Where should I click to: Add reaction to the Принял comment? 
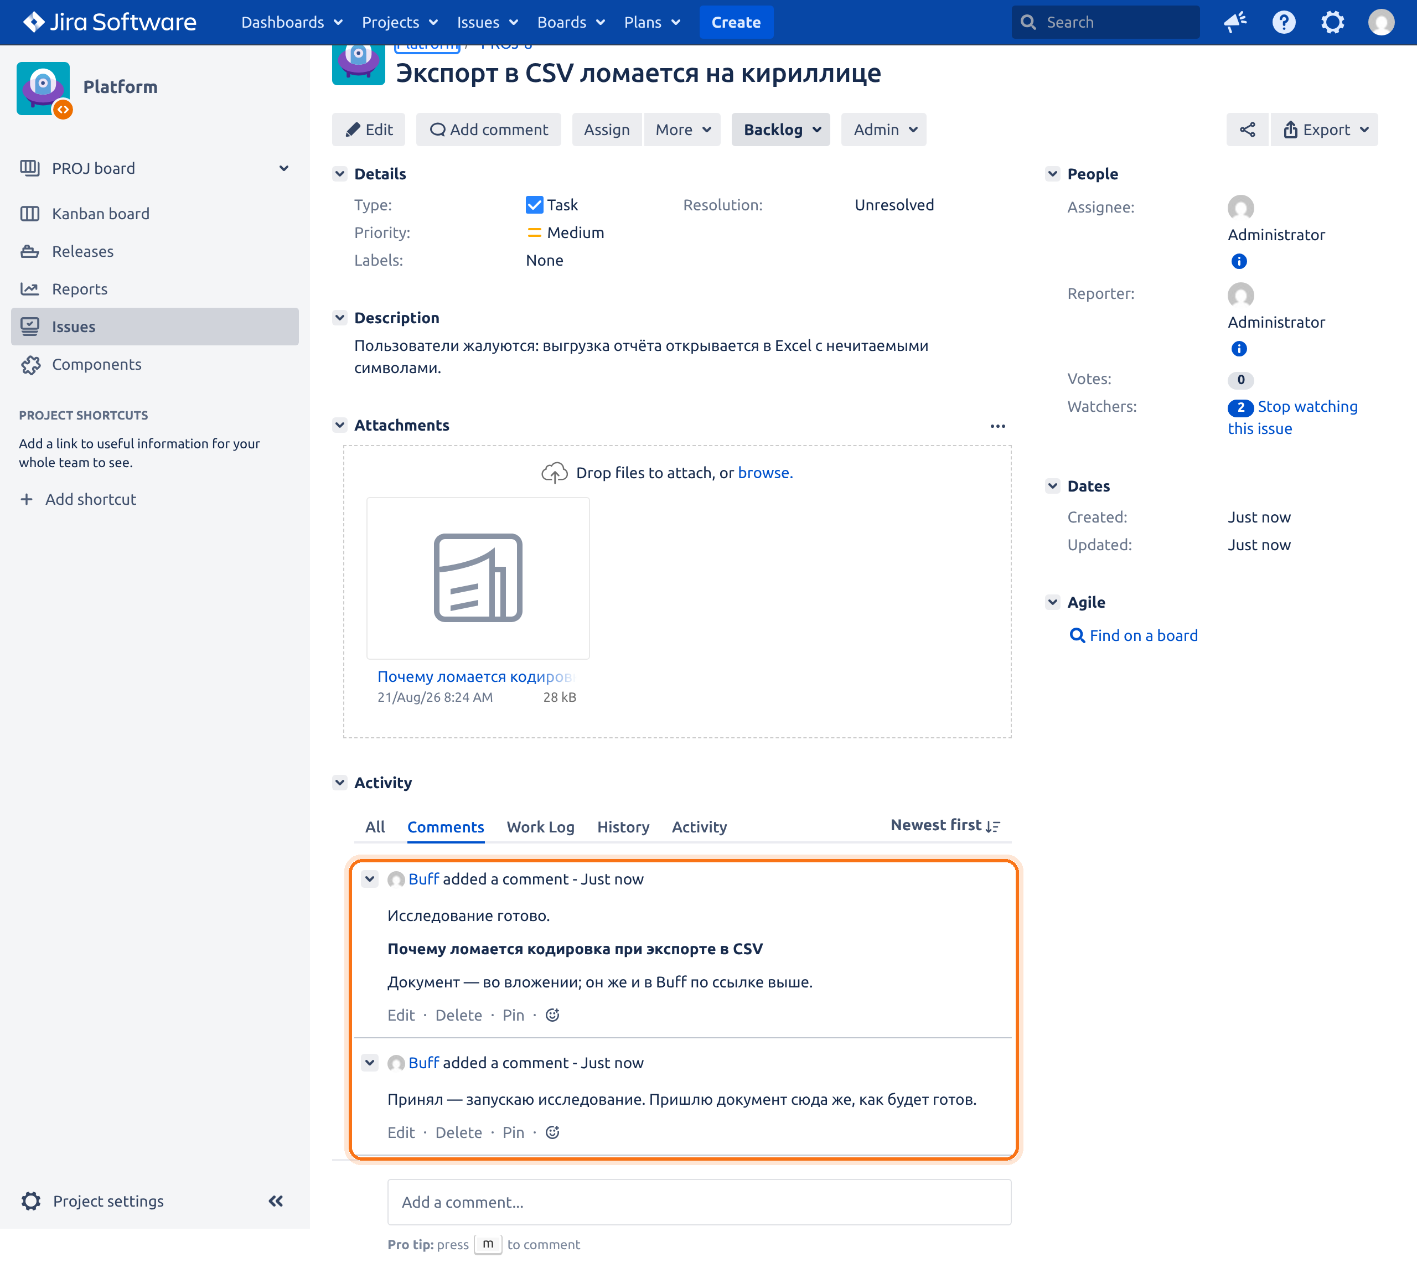pos(552,1132)
